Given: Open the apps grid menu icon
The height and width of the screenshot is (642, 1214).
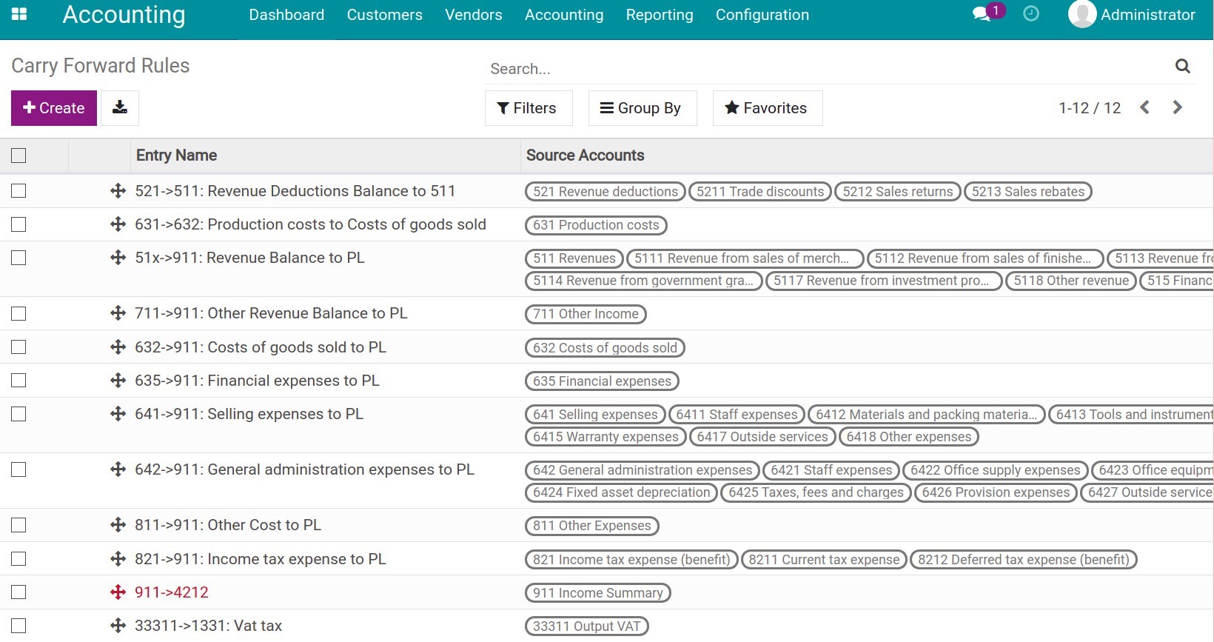Looking at the screenshot, I should point(19,14).
